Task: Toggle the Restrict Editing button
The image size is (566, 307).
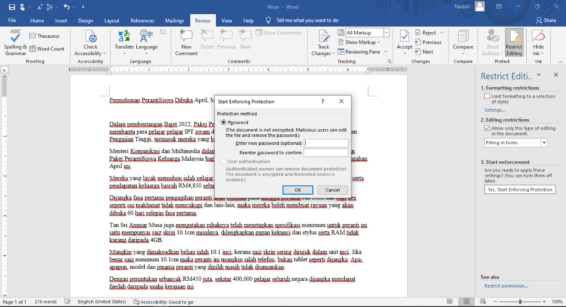Action: [x=514, y=42]
